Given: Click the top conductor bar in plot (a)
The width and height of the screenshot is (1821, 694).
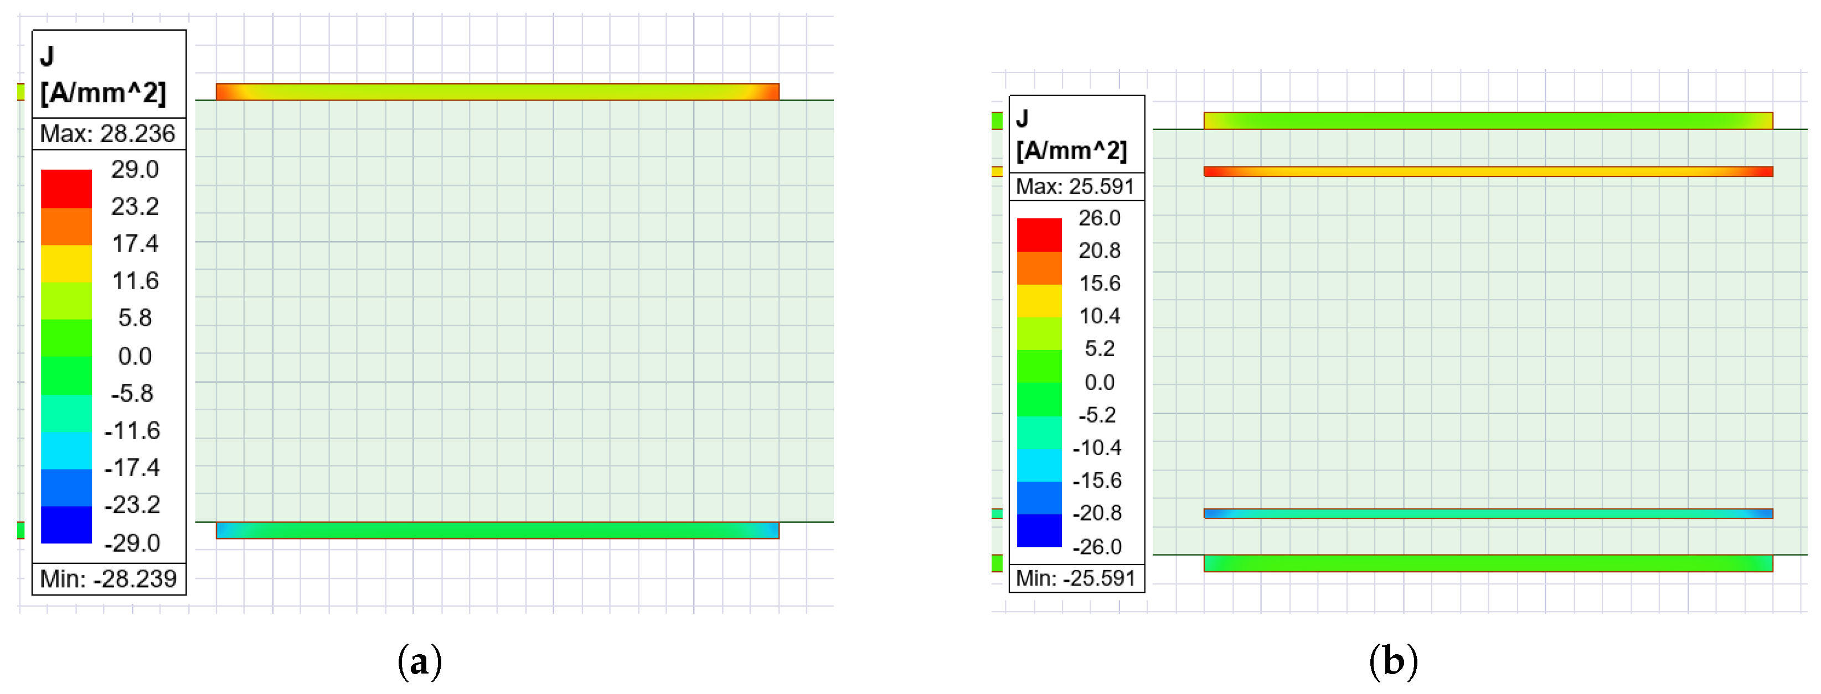Looking at the screenshot, I should tap(497, 92).
